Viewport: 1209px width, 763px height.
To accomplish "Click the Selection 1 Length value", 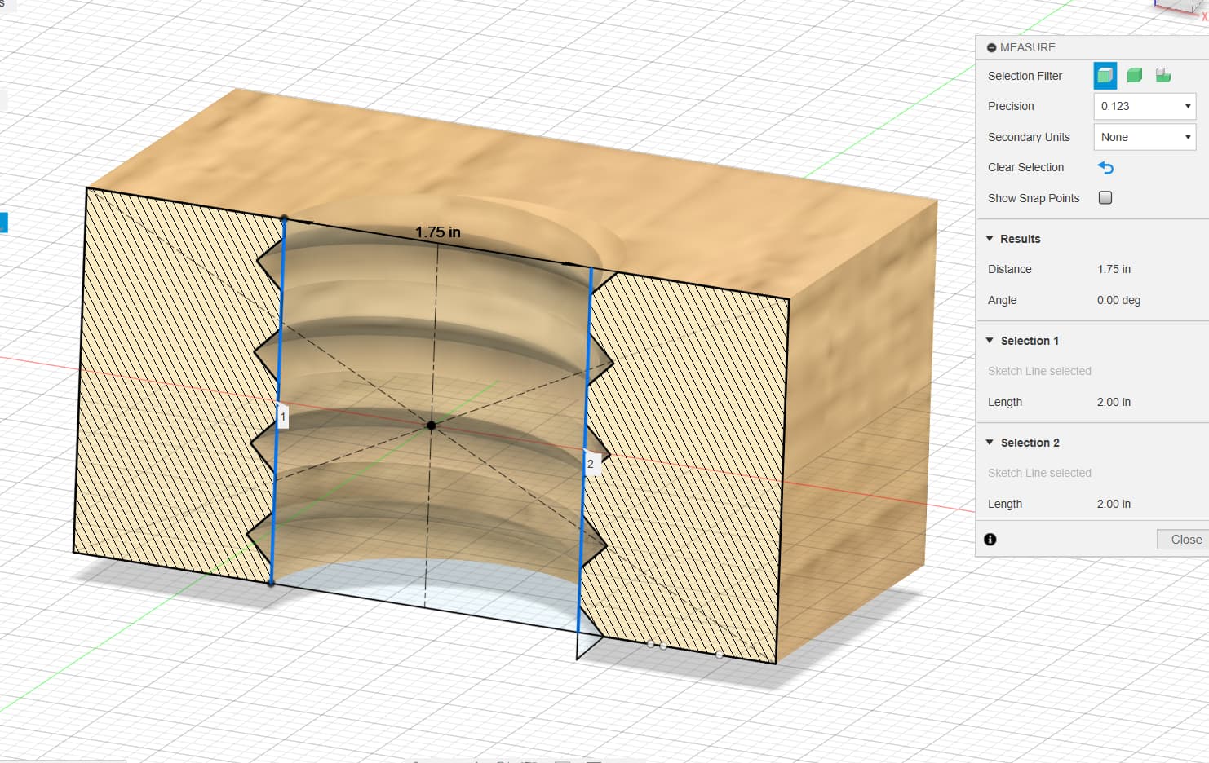I will (x=1114, y=402).
